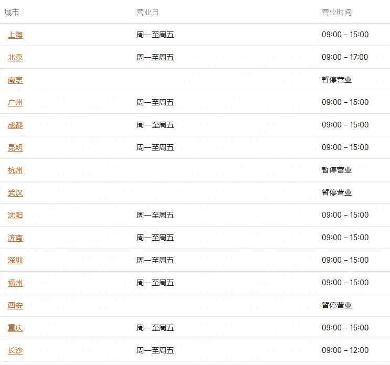Click the 城市 column header
The width and height of the screenshot is (390, 365).
[12, 12]
